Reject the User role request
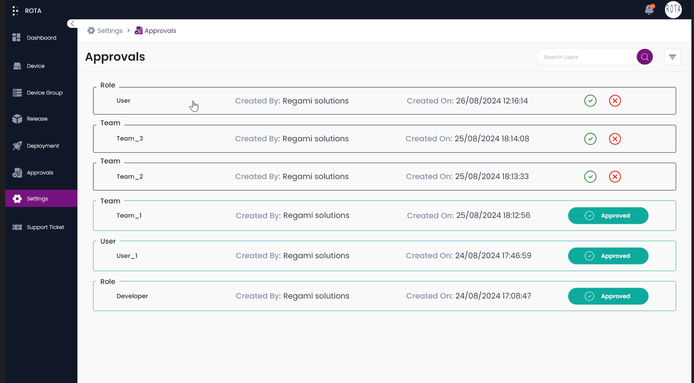 click(x=615, y=101)
